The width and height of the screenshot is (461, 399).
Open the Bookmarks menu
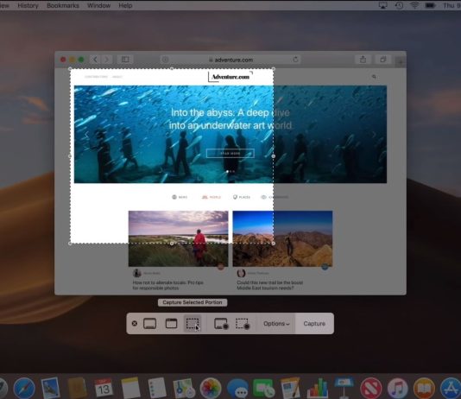point(63,5)
